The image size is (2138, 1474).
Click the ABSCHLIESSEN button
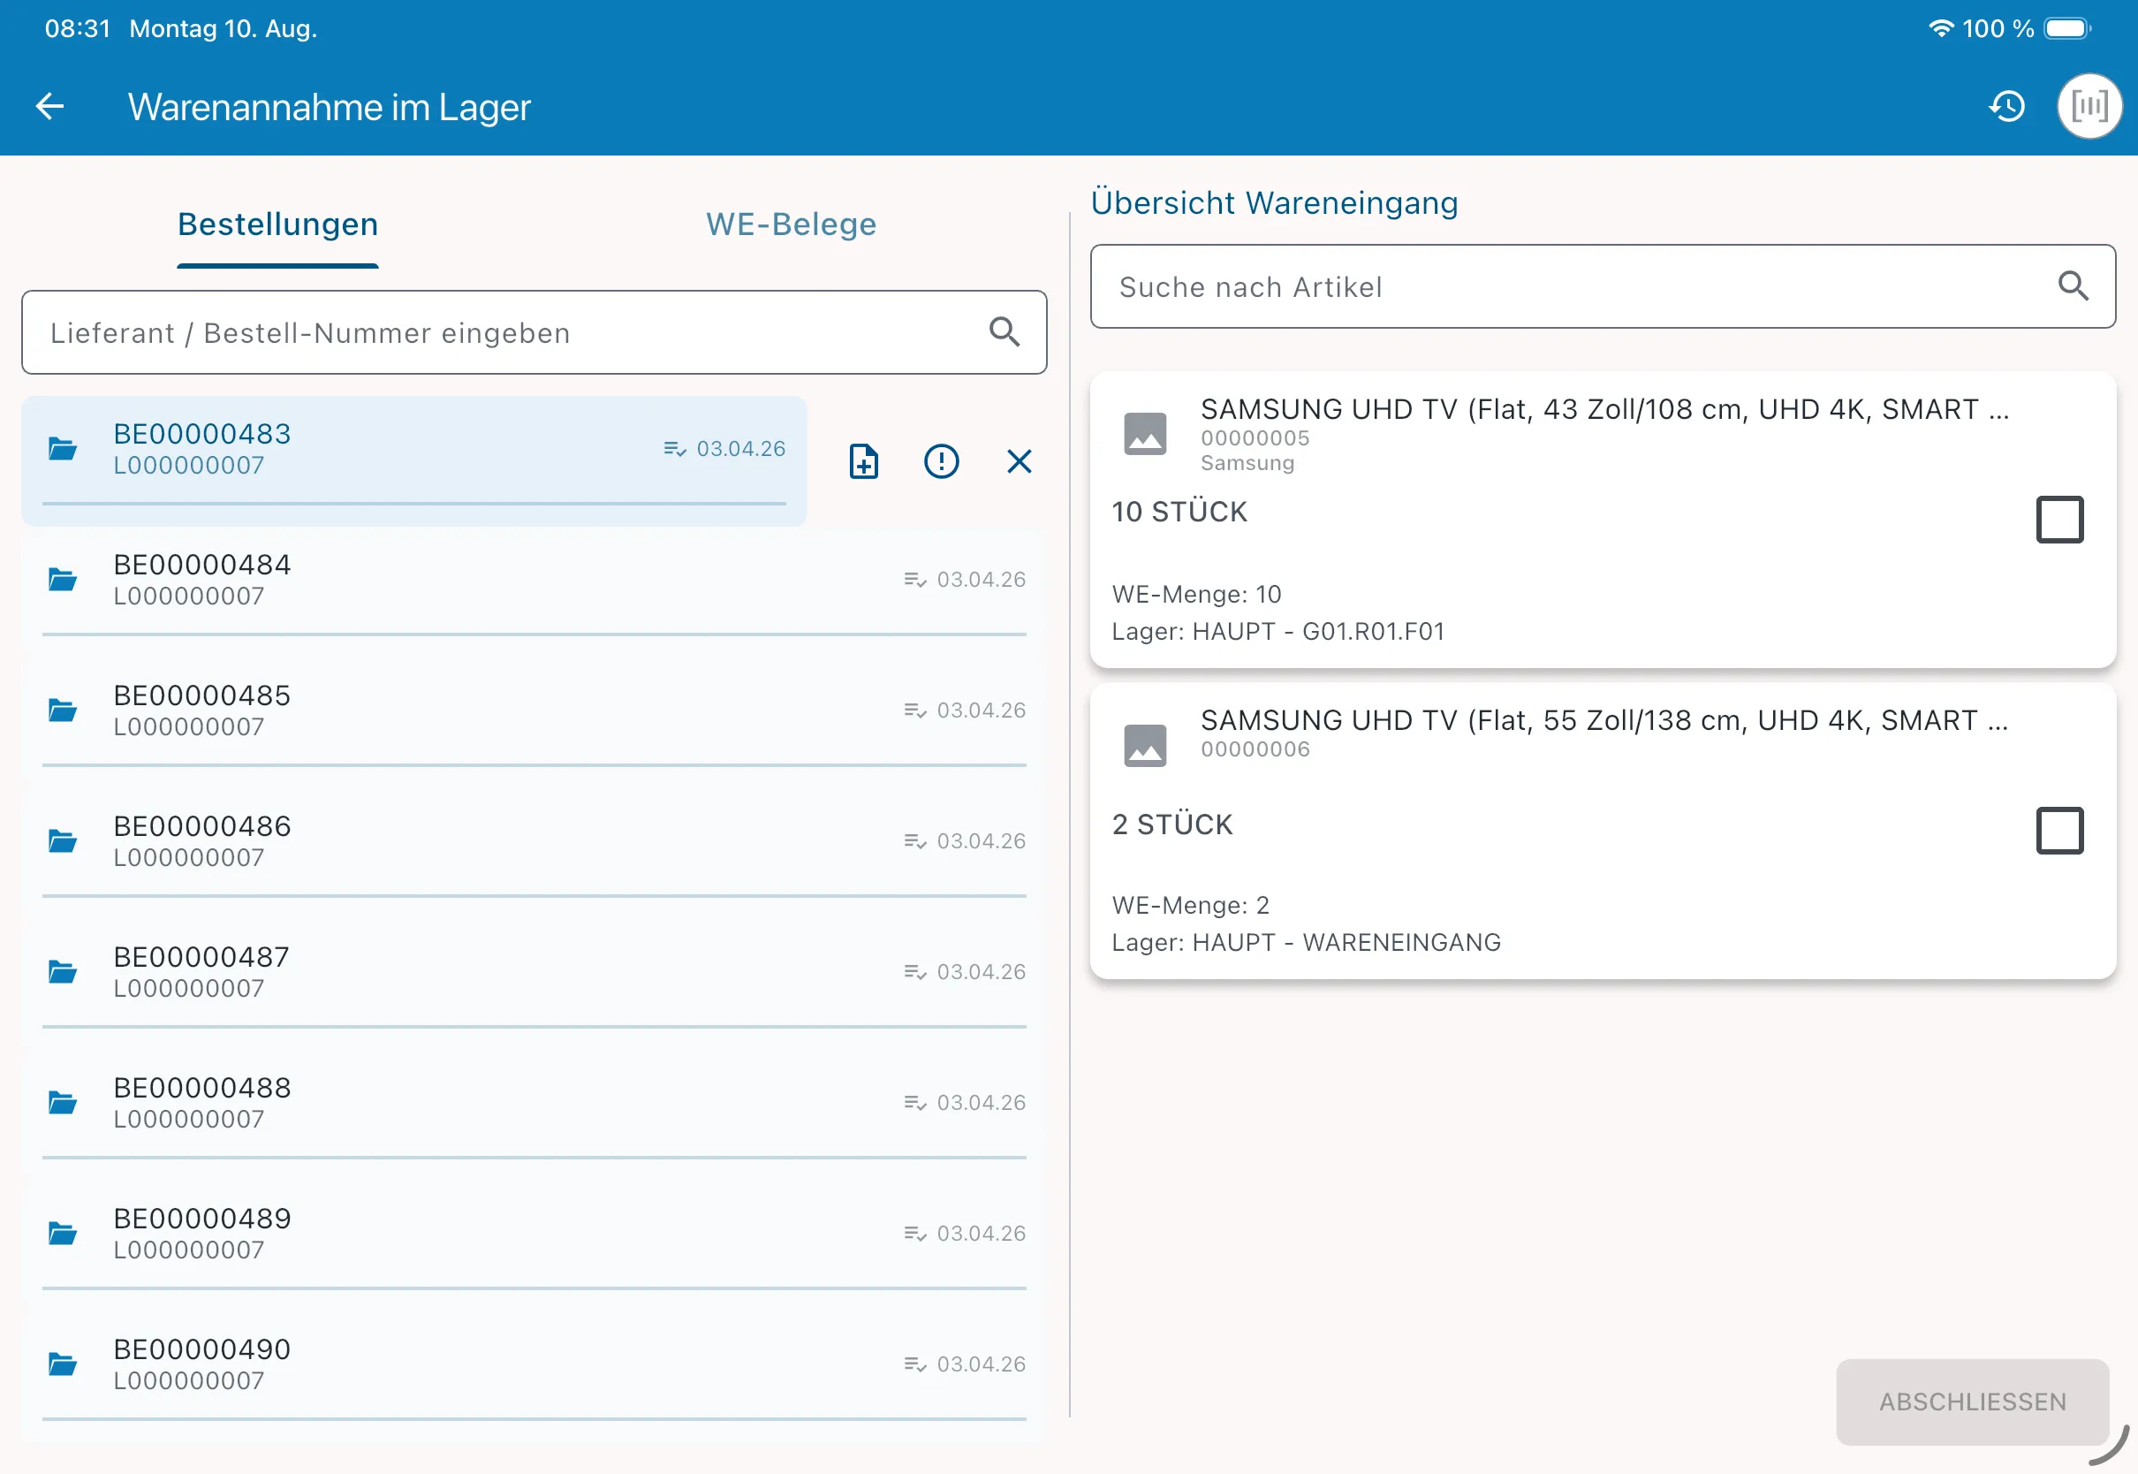pyautogui.click(x=1973, y=1401)
